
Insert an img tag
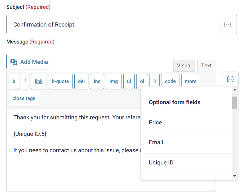tap(114, 81)
